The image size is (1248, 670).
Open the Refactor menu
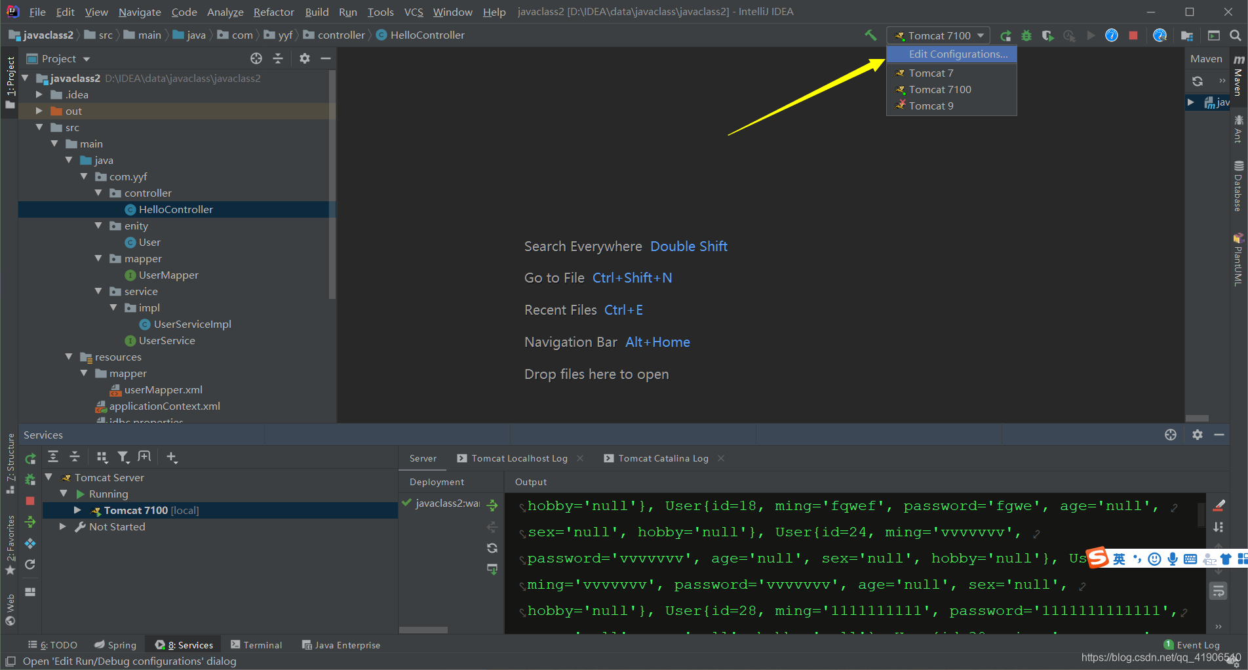273,12
